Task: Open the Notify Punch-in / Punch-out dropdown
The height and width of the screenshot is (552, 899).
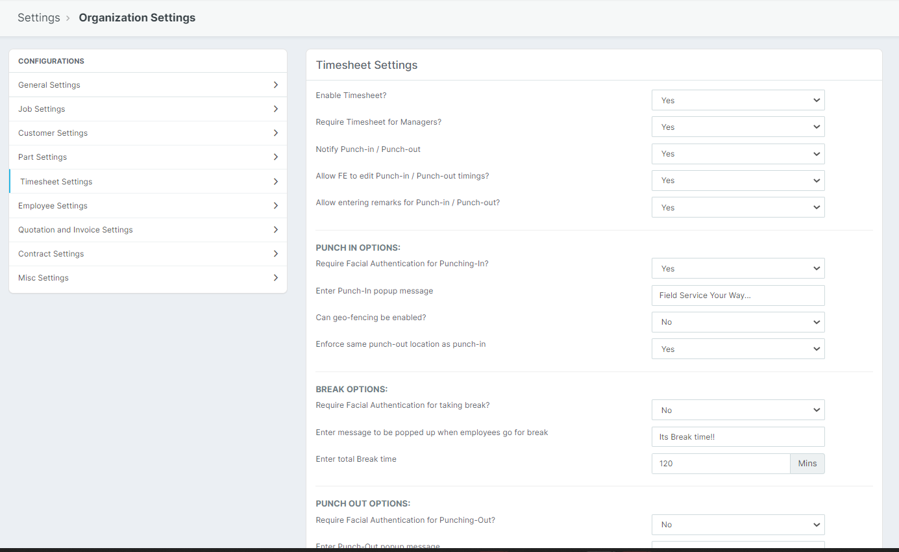Action: tap(737, 154)
